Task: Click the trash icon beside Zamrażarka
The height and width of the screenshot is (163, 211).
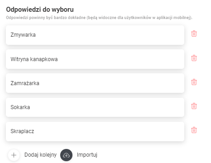Action: coord(194,82)
